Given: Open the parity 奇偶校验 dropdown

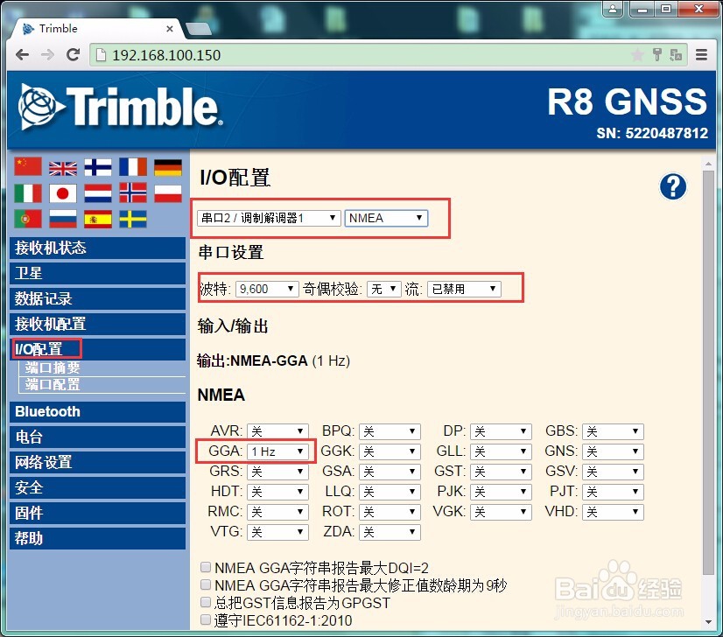Looking at the screenshot, I should coord(384,289).
